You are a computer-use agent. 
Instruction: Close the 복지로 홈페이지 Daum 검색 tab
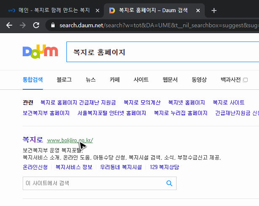click(198, 10)
